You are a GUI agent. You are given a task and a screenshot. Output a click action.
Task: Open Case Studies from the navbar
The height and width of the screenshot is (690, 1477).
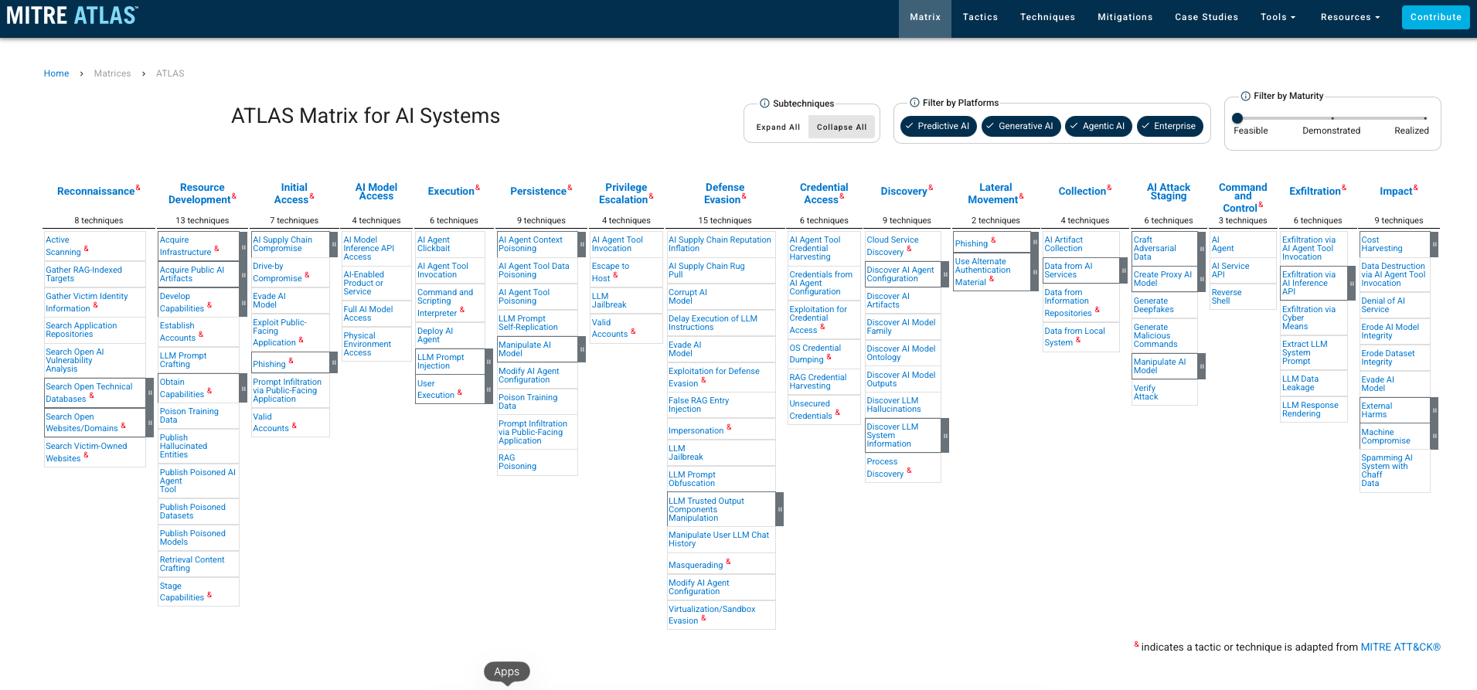(x=1206, y=17)
